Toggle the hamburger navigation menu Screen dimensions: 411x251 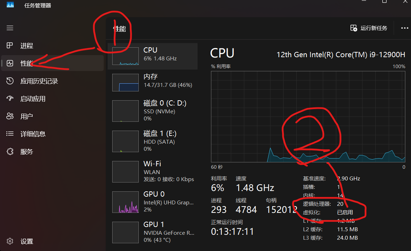pyautogui.click(x=10, y=28)
